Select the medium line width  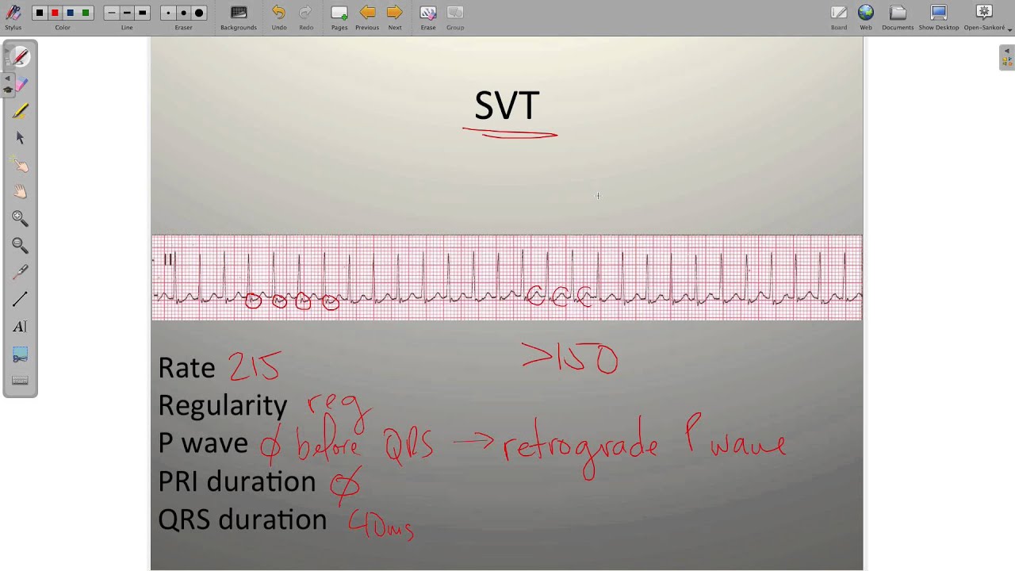pyautogui.click(x=127, y=13)
